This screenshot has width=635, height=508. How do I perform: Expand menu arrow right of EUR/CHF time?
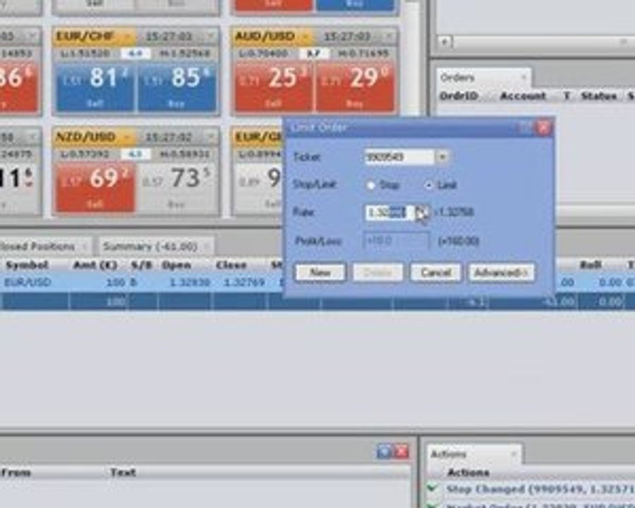[x=211, y=37]
